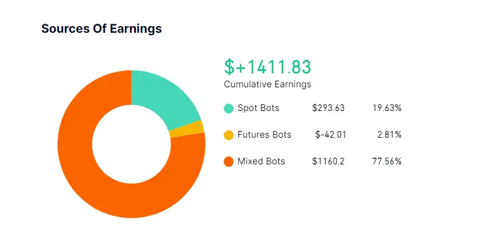The width and height of the screenshot is (498, 225).
Task: Click the 77.56% Mixed Bots percentage
Action: 387,161
